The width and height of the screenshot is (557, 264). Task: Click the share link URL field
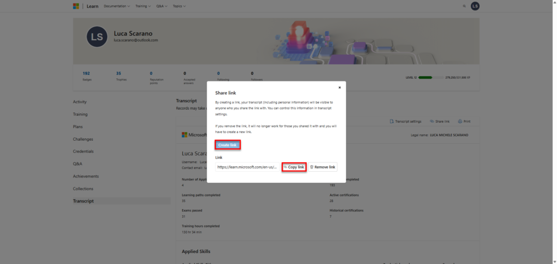247,167
